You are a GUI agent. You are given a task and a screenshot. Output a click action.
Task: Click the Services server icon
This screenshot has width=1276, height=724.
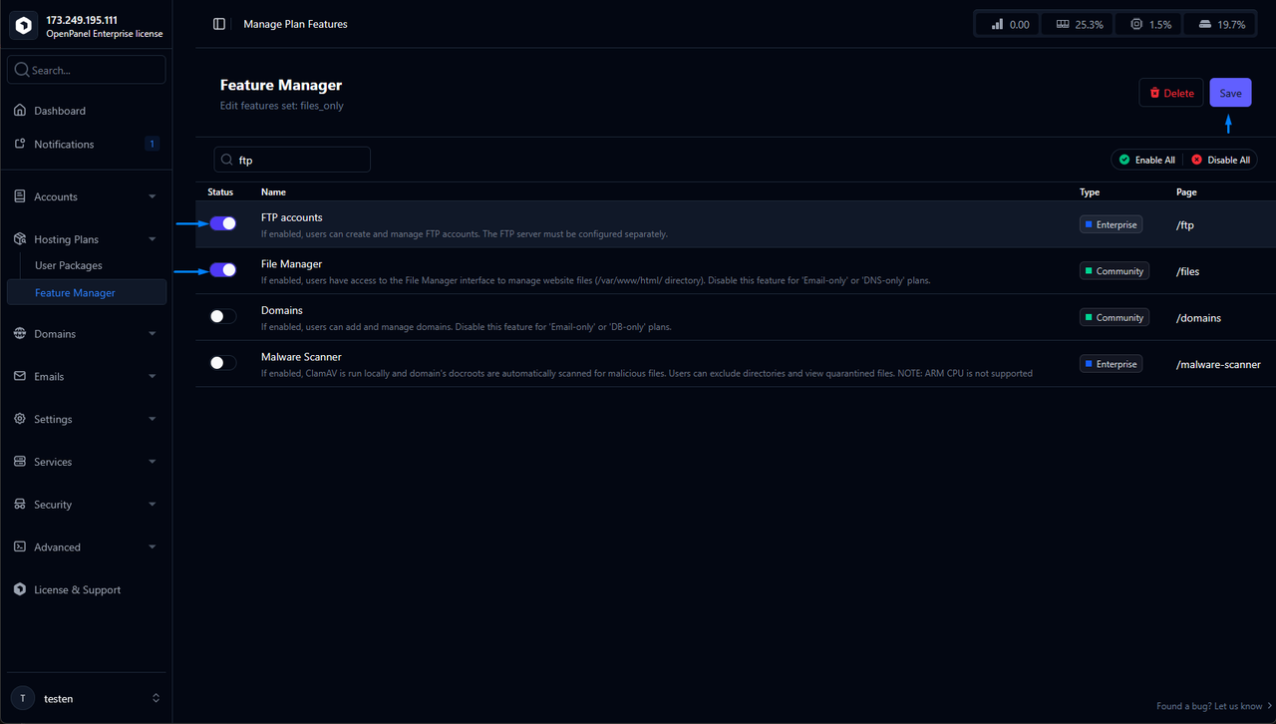tap(20, 462)
